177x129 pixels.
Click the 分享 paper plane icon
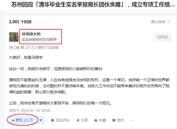[78, 120]
